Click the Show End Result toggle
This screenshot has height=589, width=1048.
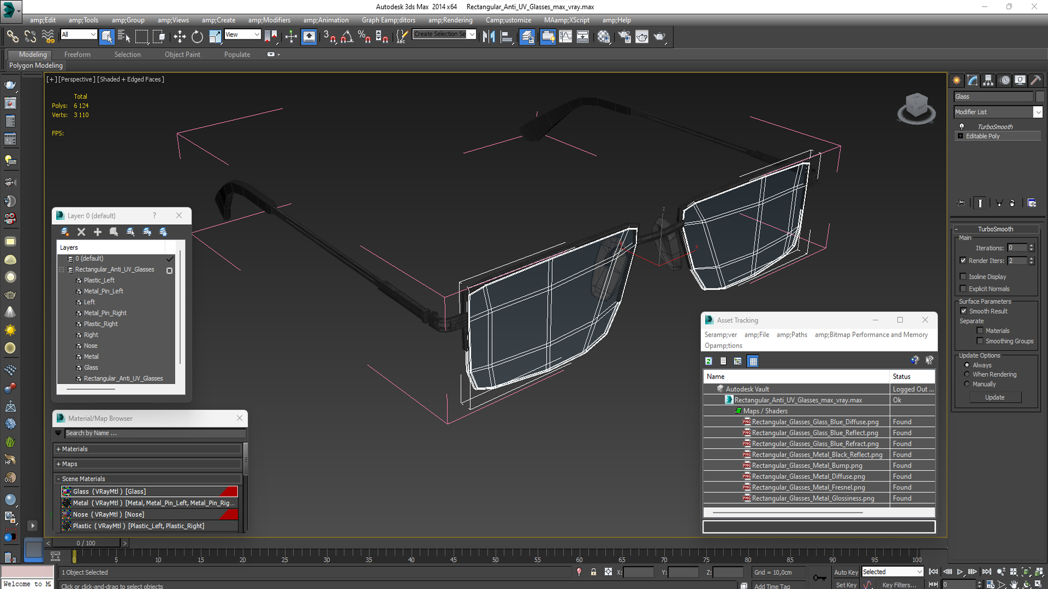click(980, 203)
